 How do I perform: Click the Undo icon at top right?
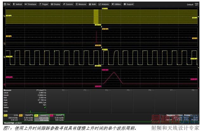pyautogui.click(x=197, y=4)
